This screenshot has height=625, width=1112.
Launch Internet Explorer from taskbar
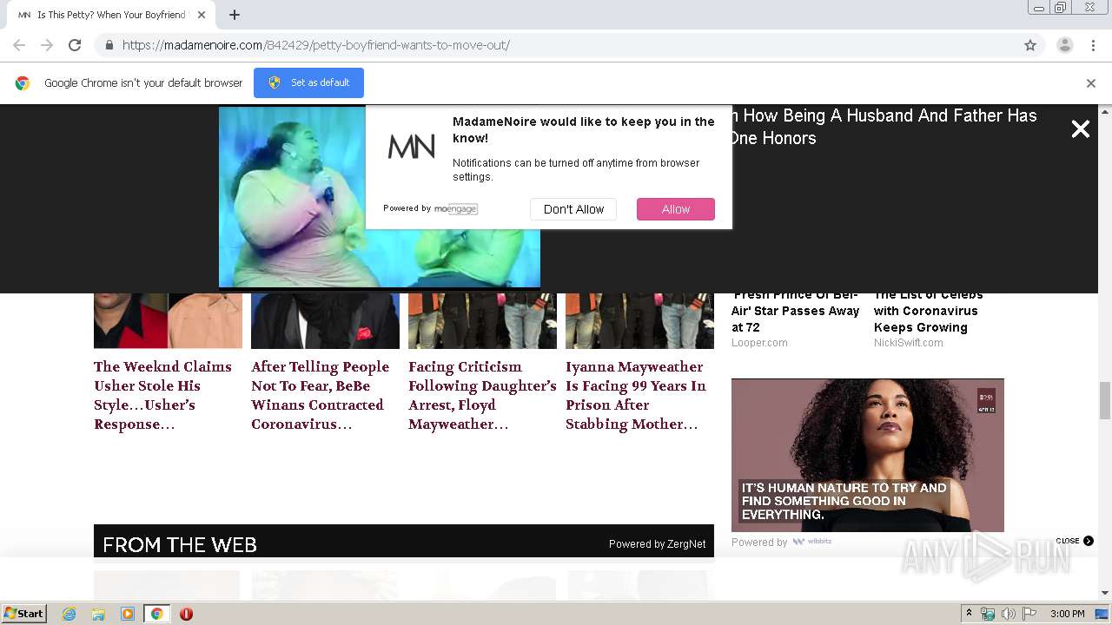69,614
